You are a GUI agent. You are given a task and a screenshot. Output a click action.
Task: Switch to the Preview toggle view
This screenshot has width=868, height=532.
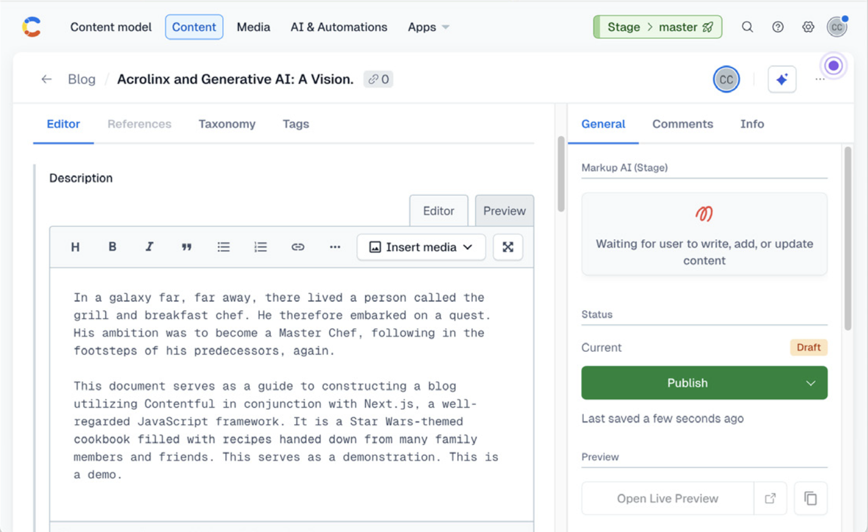pyautogui.click(x=504, y=211)
